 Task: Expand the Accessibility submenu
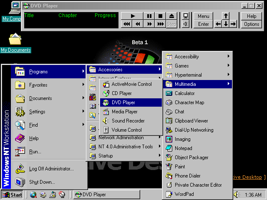coord(197,57)
